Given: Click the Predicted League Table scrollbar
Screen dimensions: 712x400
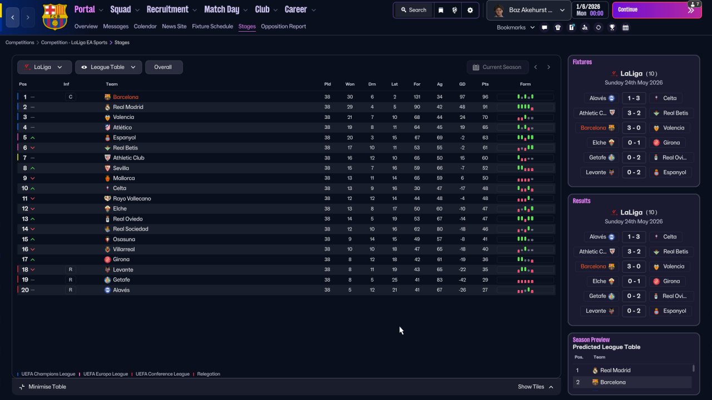Looking at the screenshot, I should pyautogui.click(x=694, y=368).
